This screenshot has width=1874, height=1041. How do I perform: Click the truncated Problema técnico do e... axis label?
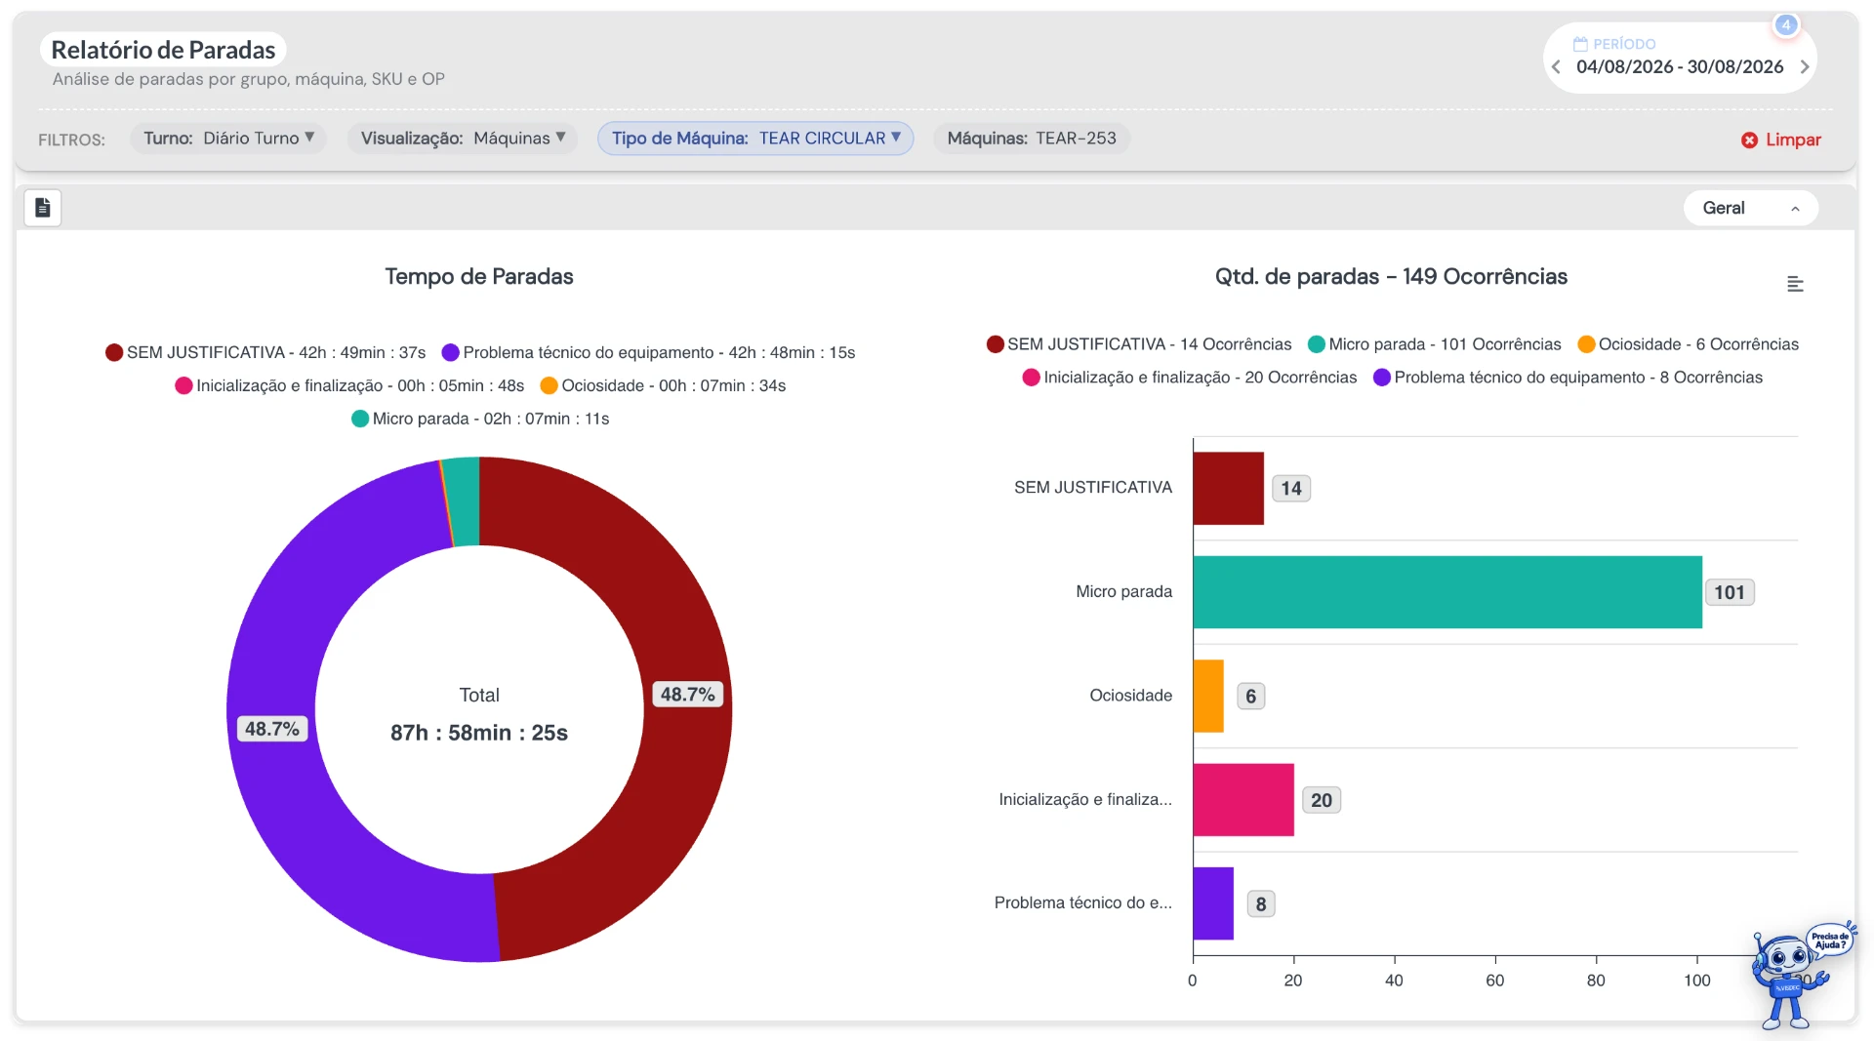[x=1083, y=902]
